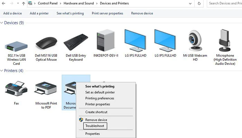Collapse the Devices (9) group
Image resolution: width=242 pixels, height=138 pixels.
(1, 23)
